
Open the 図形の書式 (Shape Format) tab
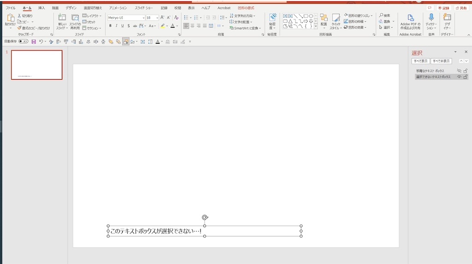246,8
